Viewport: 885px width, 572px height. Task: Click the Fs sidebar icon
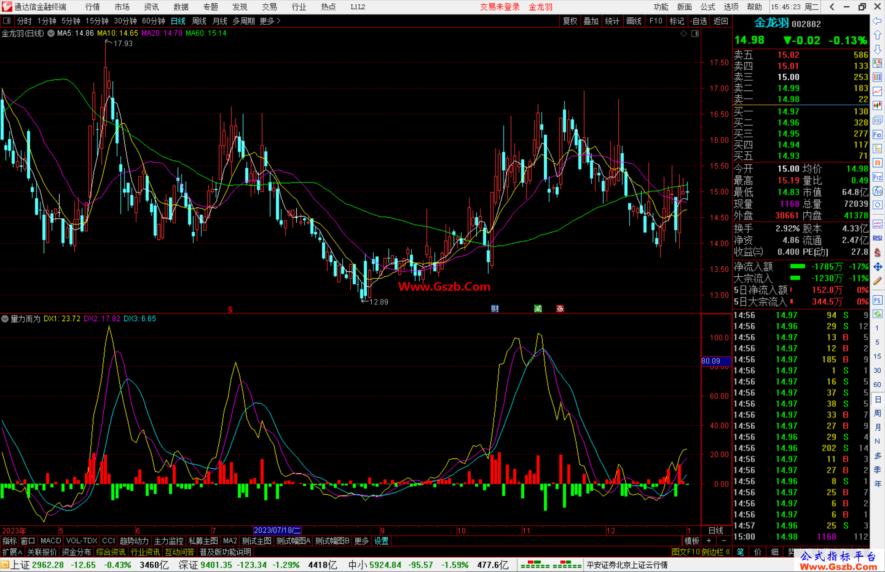(877, 300)
